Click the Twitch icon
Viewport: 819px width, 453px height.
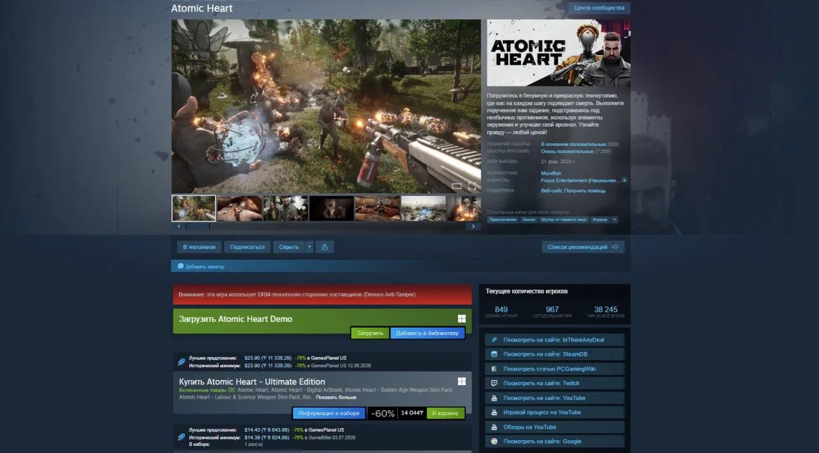point(494,383)
